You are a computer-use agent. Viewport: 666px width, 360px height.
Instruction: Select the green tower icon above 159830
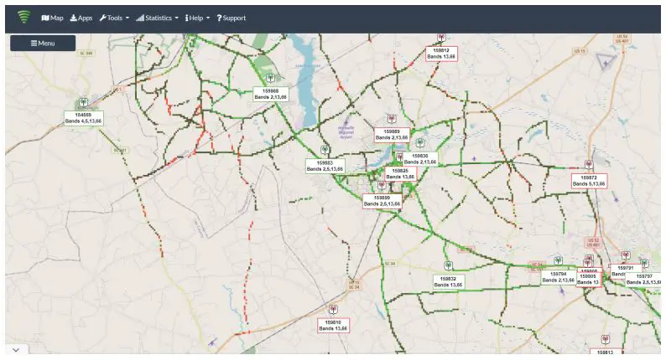[x=420, y=142]
